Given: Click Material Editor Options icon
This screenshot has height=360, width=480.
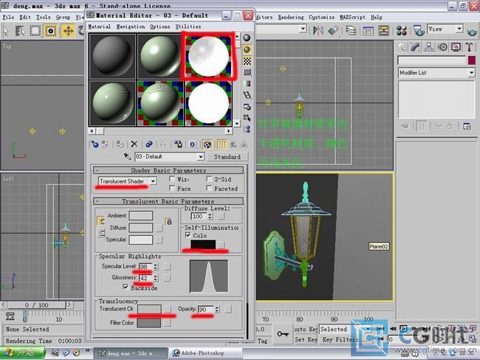Looking at the screenshot, I should (247, 107).
